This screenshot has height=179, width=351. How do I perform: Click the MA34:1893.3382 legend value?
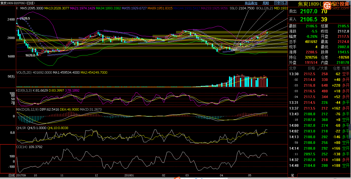click(108, 8)
